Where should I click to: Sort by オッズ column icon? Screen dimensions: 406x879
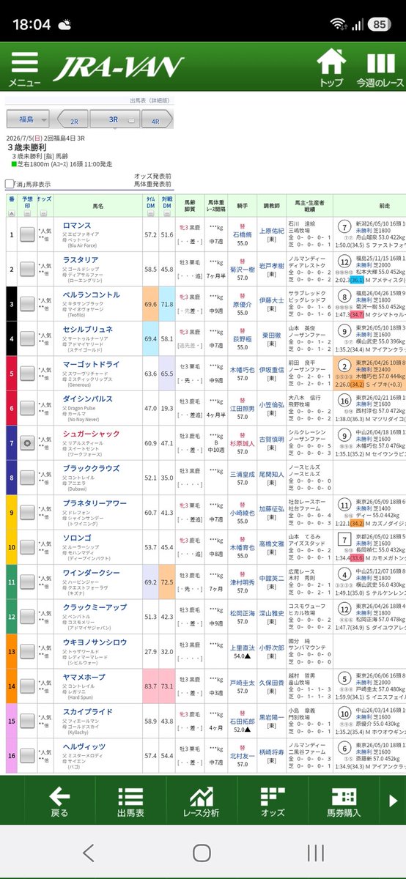click(44, 214)
